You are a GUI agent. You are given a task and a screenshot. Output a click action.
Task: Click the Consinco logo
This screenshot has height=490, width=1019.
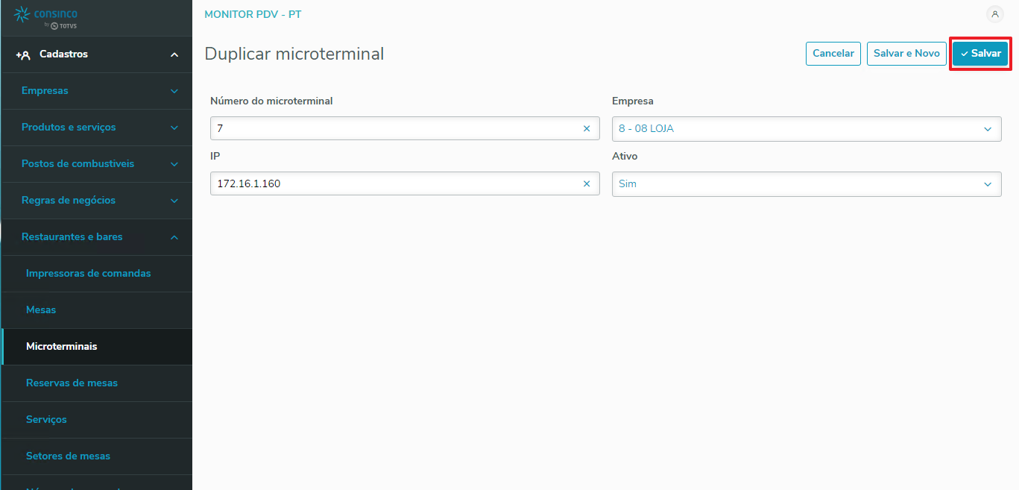pos(45,18)
